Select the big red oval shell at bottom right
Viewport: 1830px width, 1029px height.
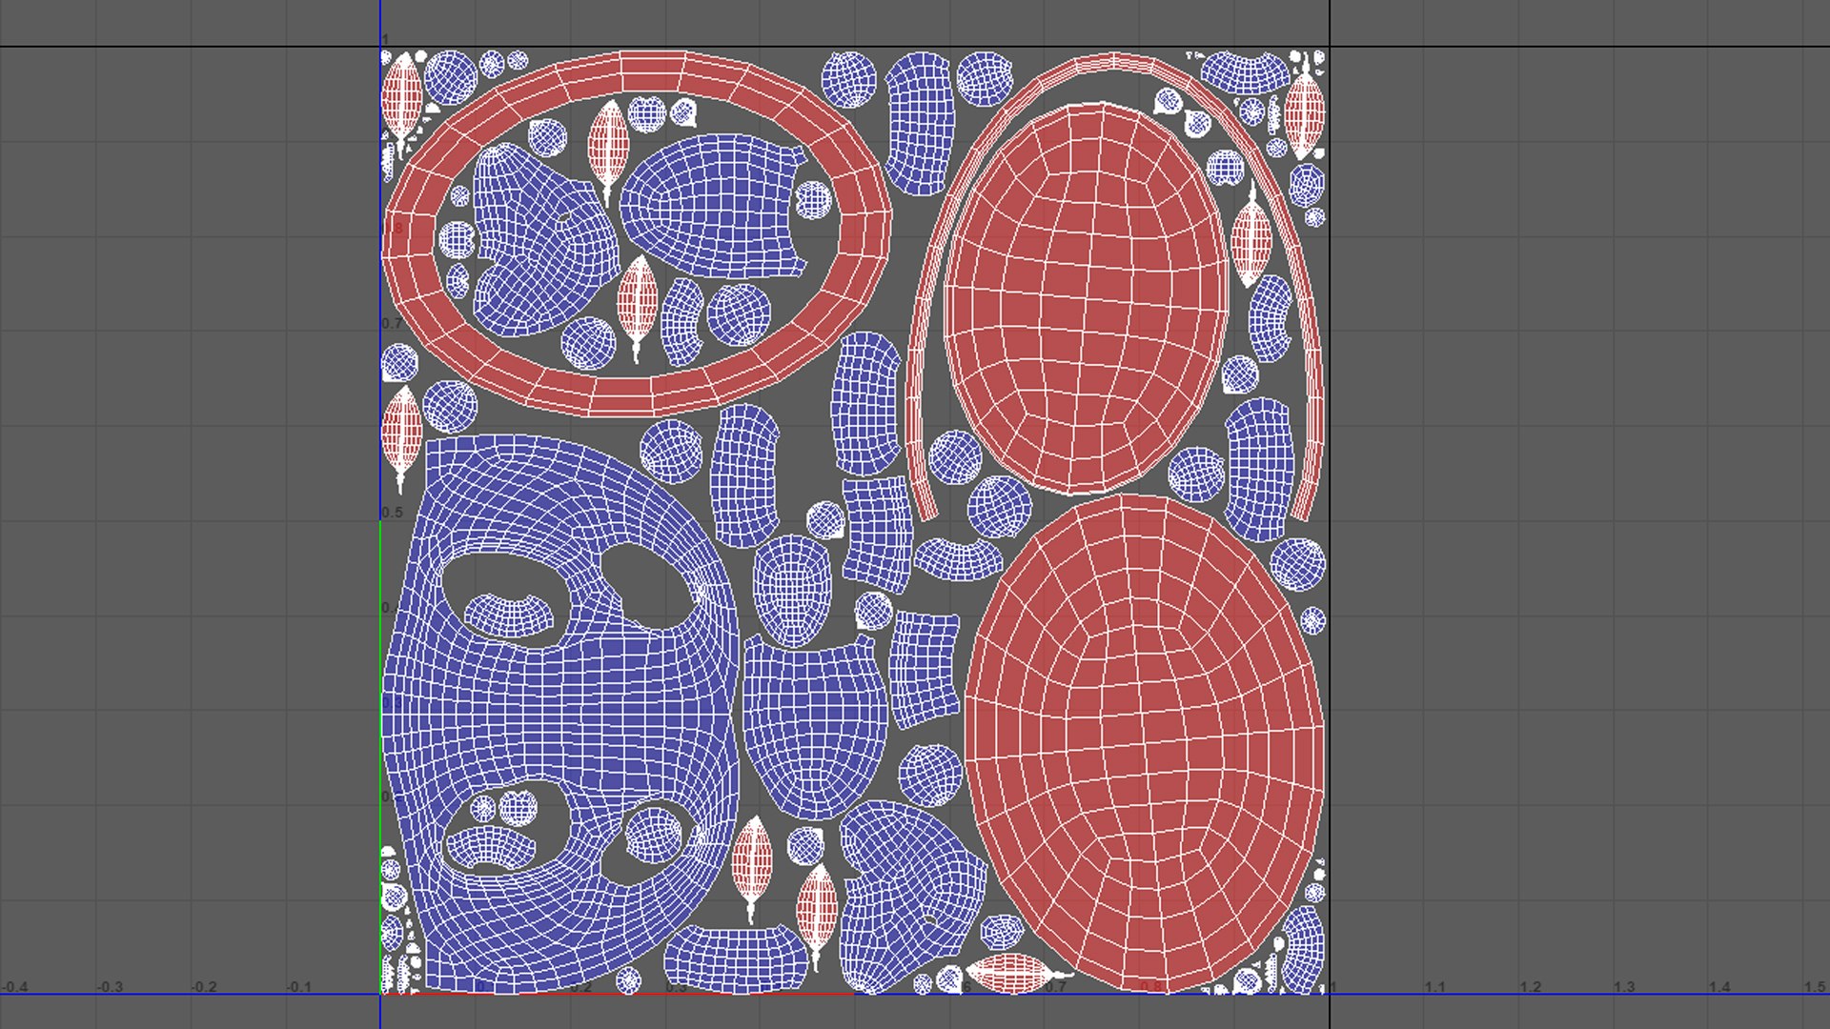[1144, 743]
